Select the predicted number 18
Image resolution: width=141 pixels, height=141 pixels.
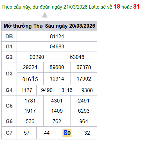(x=117, y=7)
